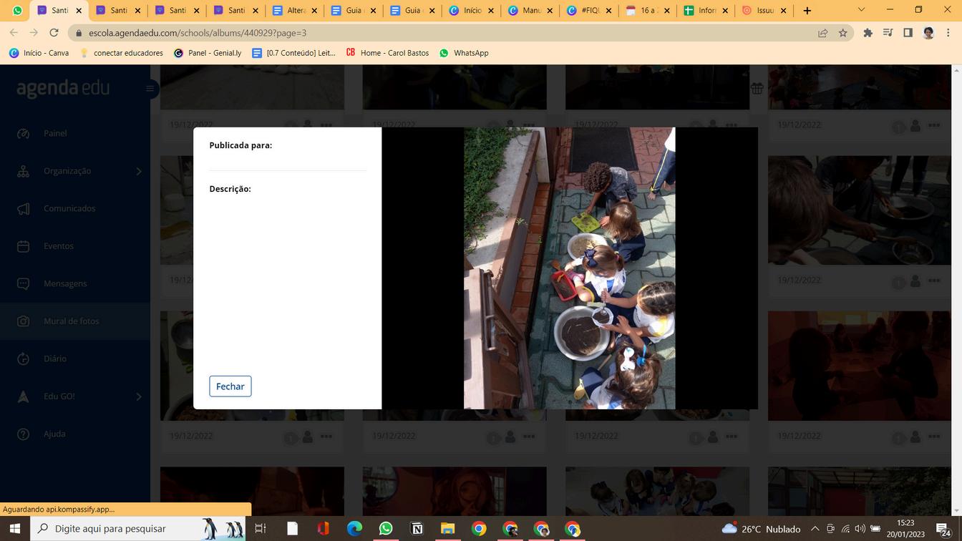The width and height of the screenshot is (962, 541).
Task: Click the network icon in the system tray
Action: [845, 529]
